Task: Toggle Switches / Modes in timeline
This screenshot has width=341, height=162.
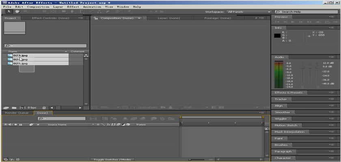Action: (x=112, y=160)
